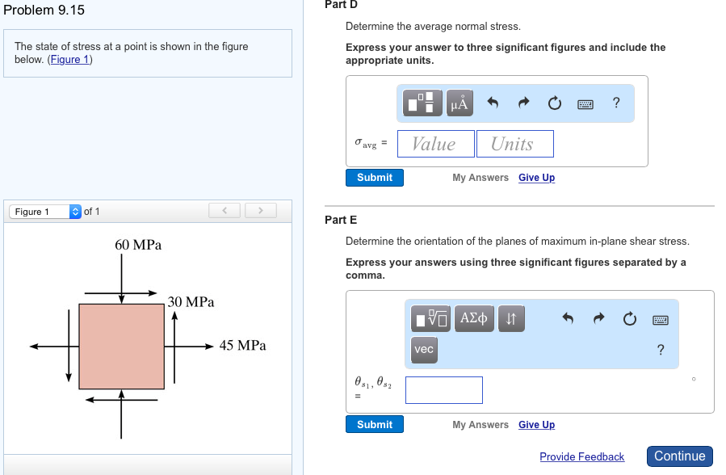Open Provide Feedback link

(x=581, y=456)
